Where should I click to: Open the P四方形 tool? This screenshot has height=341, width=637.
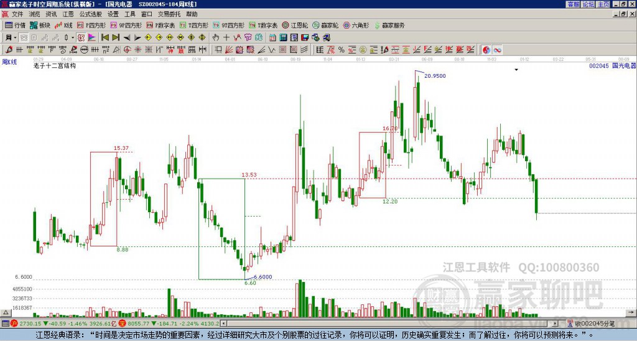[x=91, y=25]
